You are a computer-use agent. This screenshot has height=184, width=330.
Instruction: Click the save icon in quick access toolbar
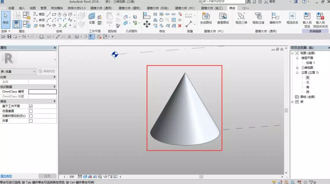[9, 37]
